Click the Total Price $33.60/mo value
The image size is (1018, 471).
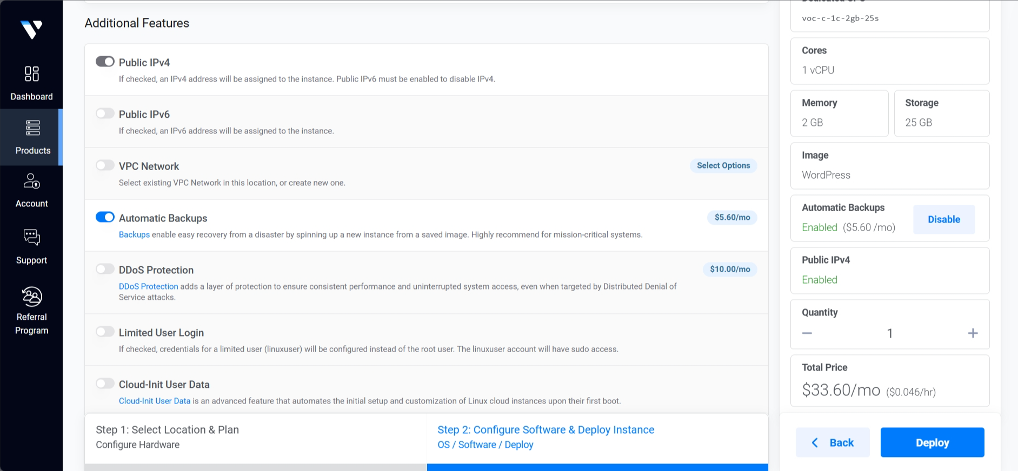841,390
